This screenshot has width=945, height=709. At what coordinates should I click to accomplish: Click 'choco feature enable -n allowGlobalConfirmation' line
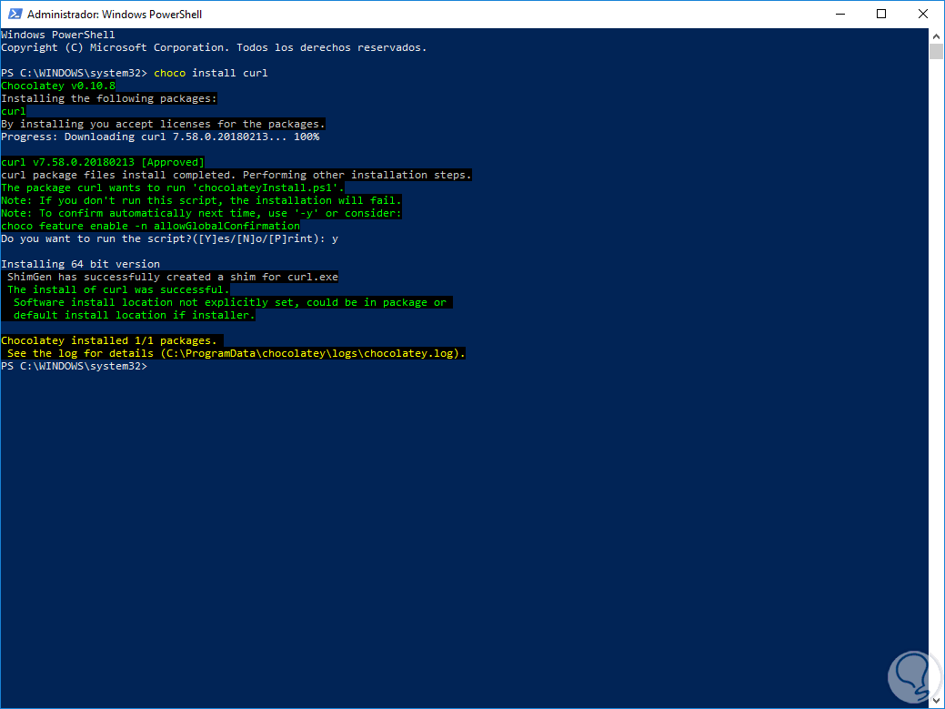tap(151, 226)
